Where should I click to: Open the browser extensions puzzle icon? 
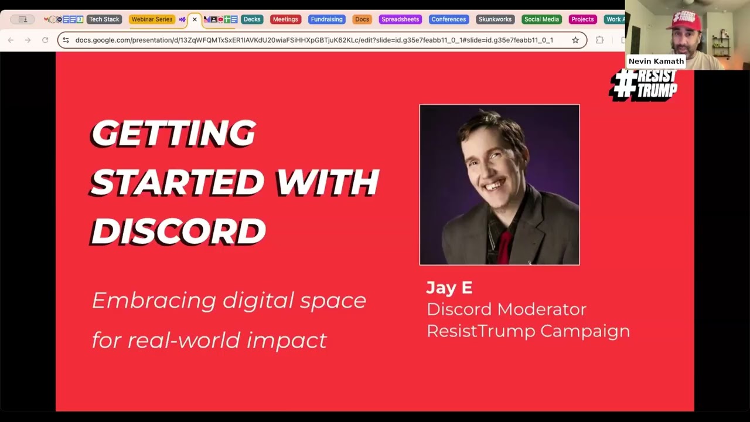coord(599,40)
